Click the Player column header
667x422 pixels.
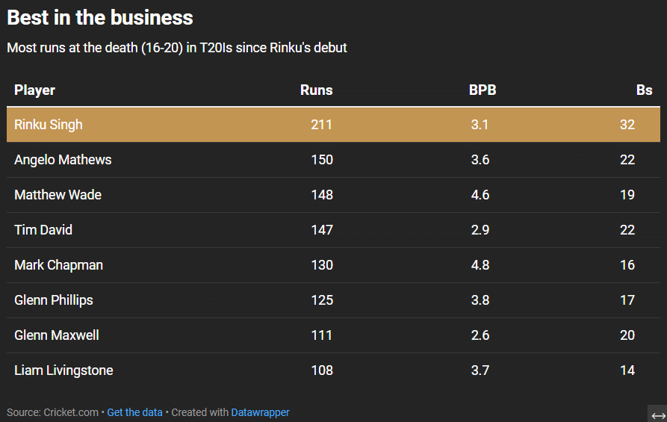[35, 90]
